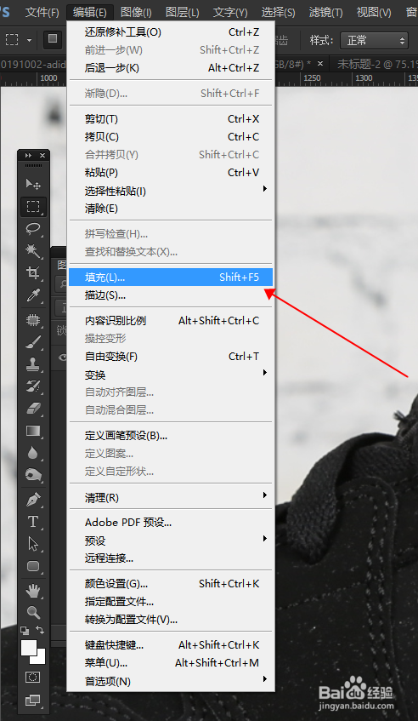418x721 pixels.
Task: Open 颜色设置(G)... color settings
Action: click(x=171, y=584)
